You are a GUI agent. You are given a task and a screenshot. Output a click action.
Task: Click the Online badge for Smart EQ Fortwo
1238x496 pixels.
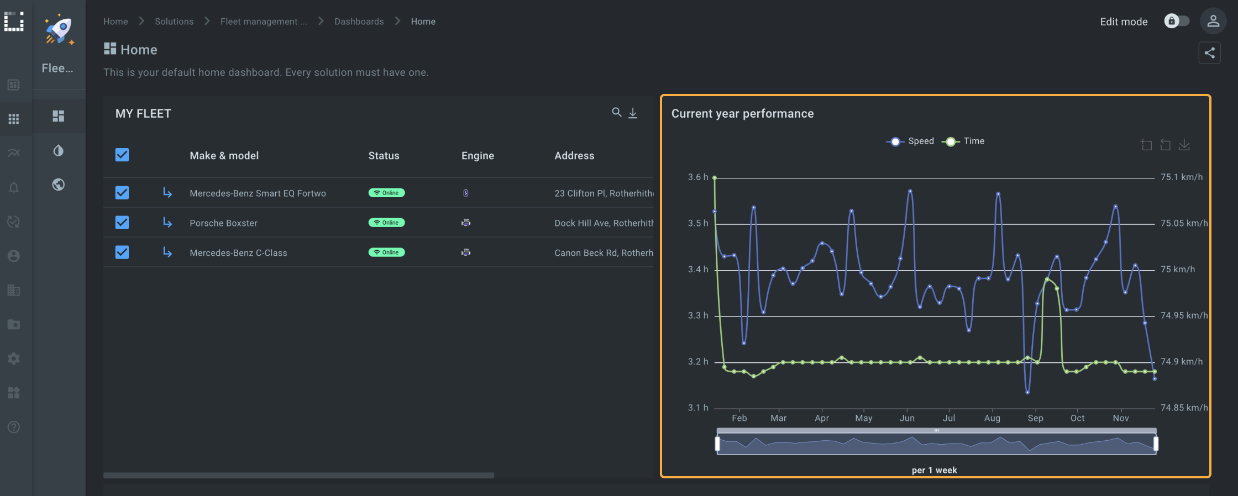click(387, 193)
